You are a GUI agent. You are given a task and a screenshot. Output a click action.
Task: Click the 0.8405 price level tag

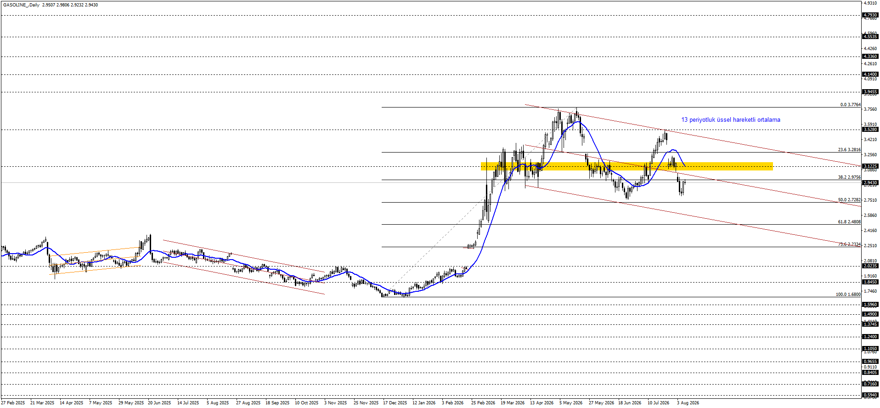click(870, 373)
